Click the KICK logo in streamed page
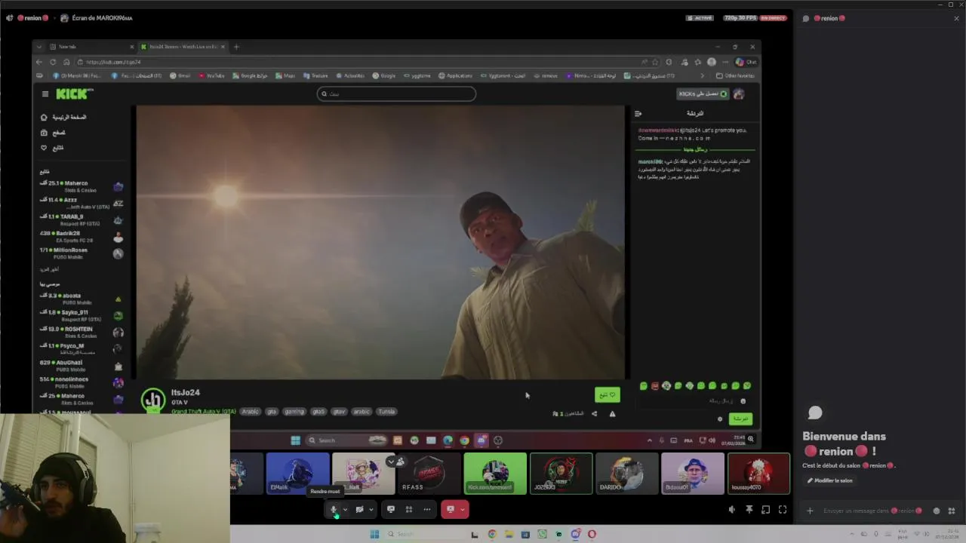 74,94
